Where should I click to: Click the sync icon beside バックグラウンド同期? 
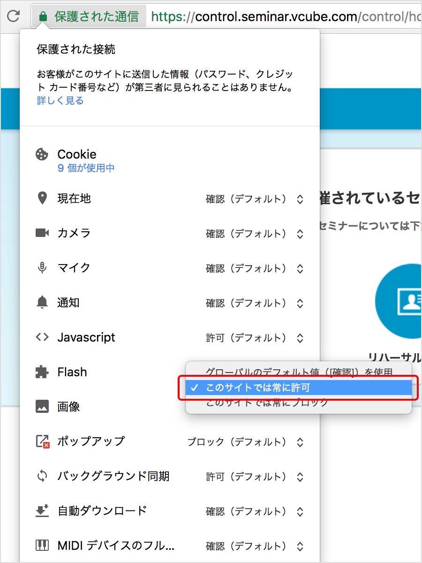point(42,476)
